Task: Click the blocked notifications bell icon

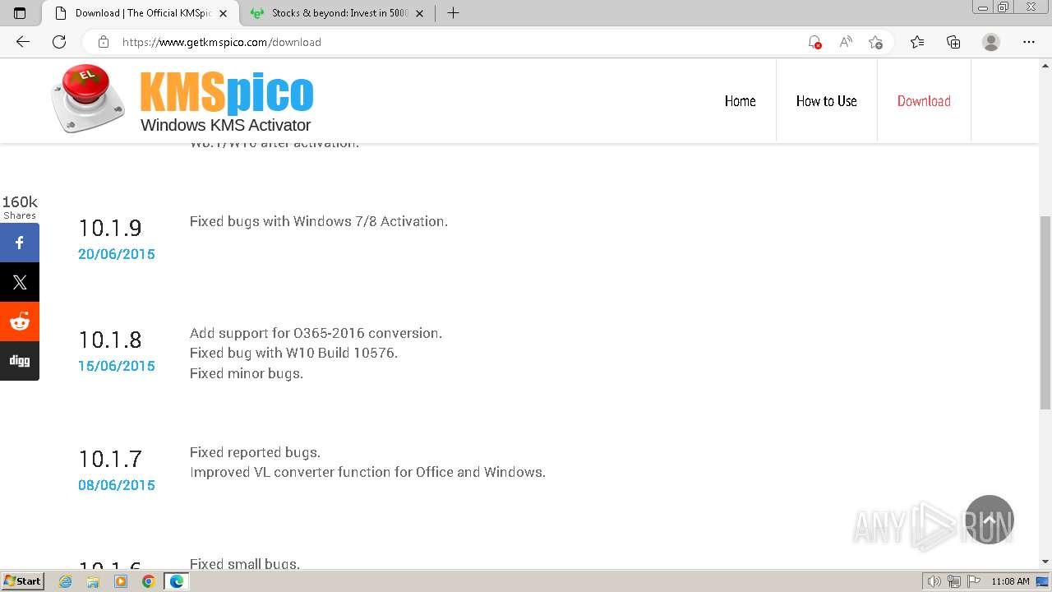Action: (814, 42)
